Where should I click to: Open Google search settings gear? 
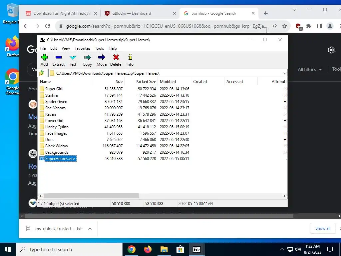331,50
